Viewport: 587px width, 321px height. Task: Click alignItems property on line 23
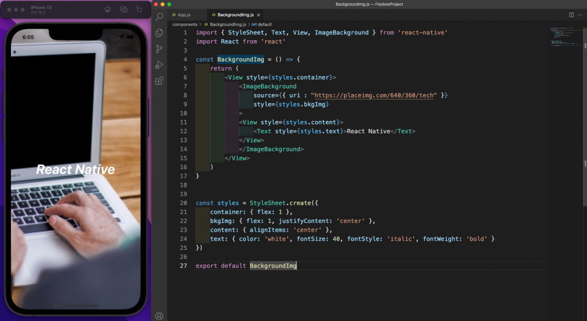coord(268,230)
